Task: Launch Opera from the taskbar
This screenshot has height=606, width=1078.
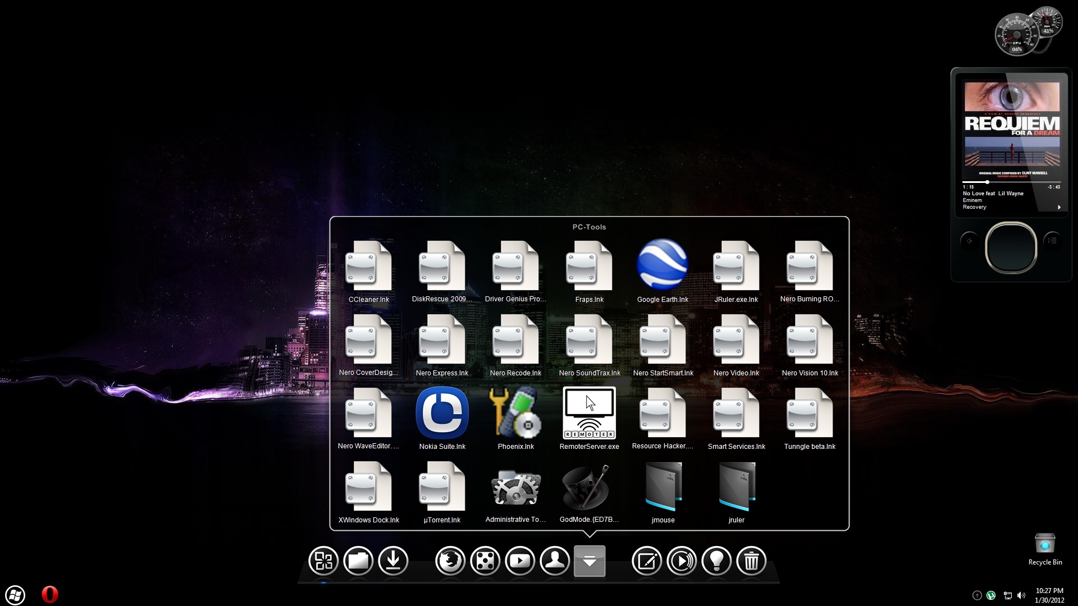Action: click(x=50, y=594)
